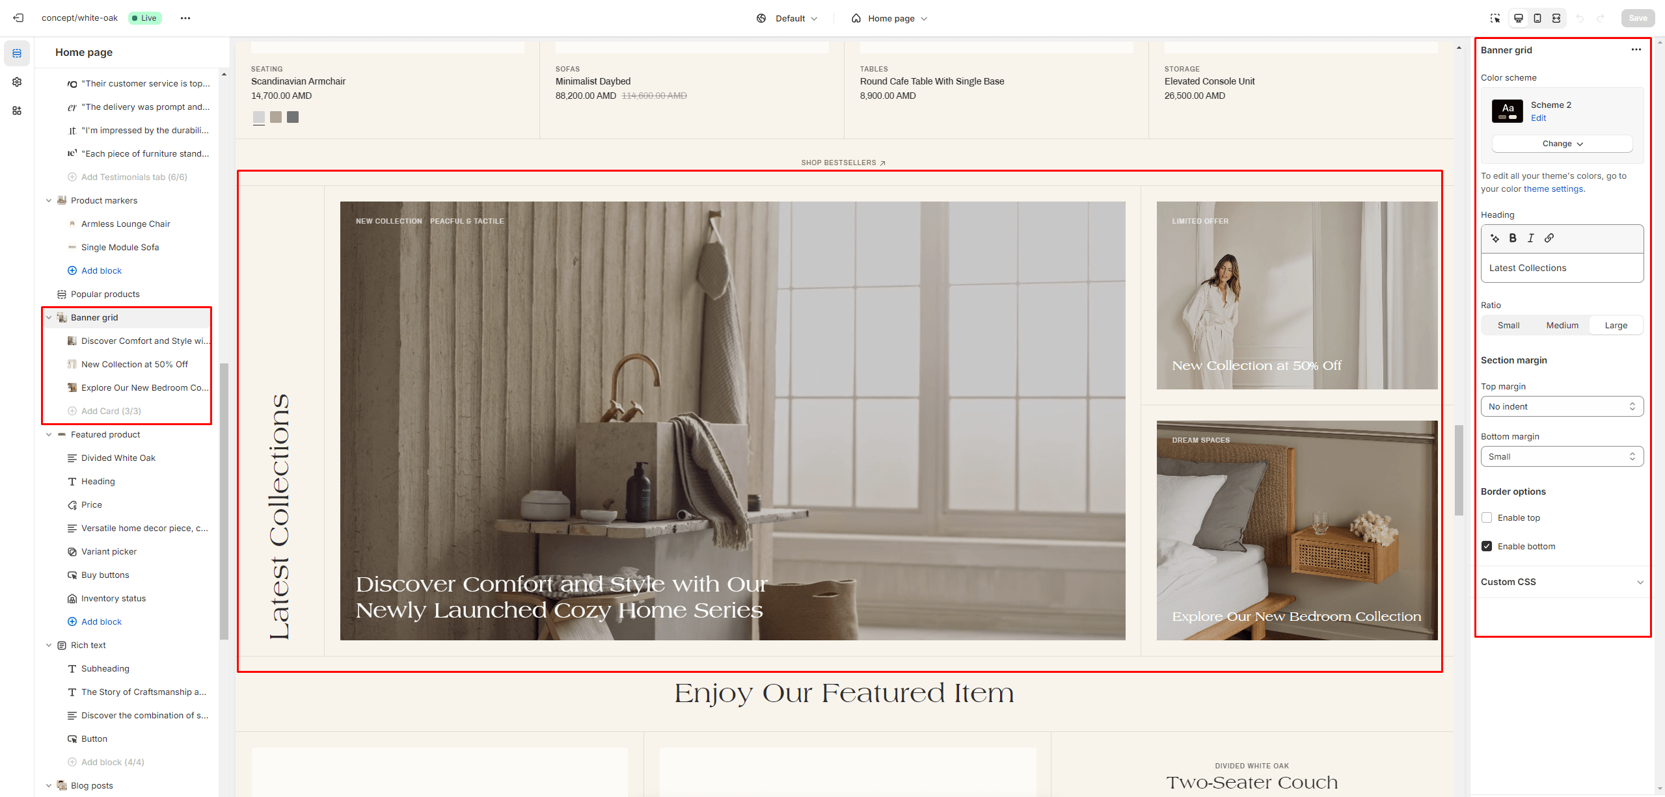This screenshot has height=797, width=1665.
Task: Activate the inspector selection tool icon
Action: [1495, 18]
